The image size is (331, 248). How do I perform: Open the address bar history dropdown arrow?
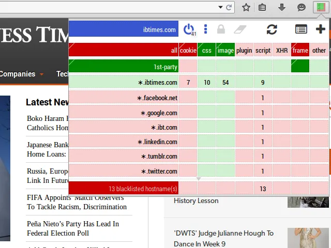pos(221,7)
